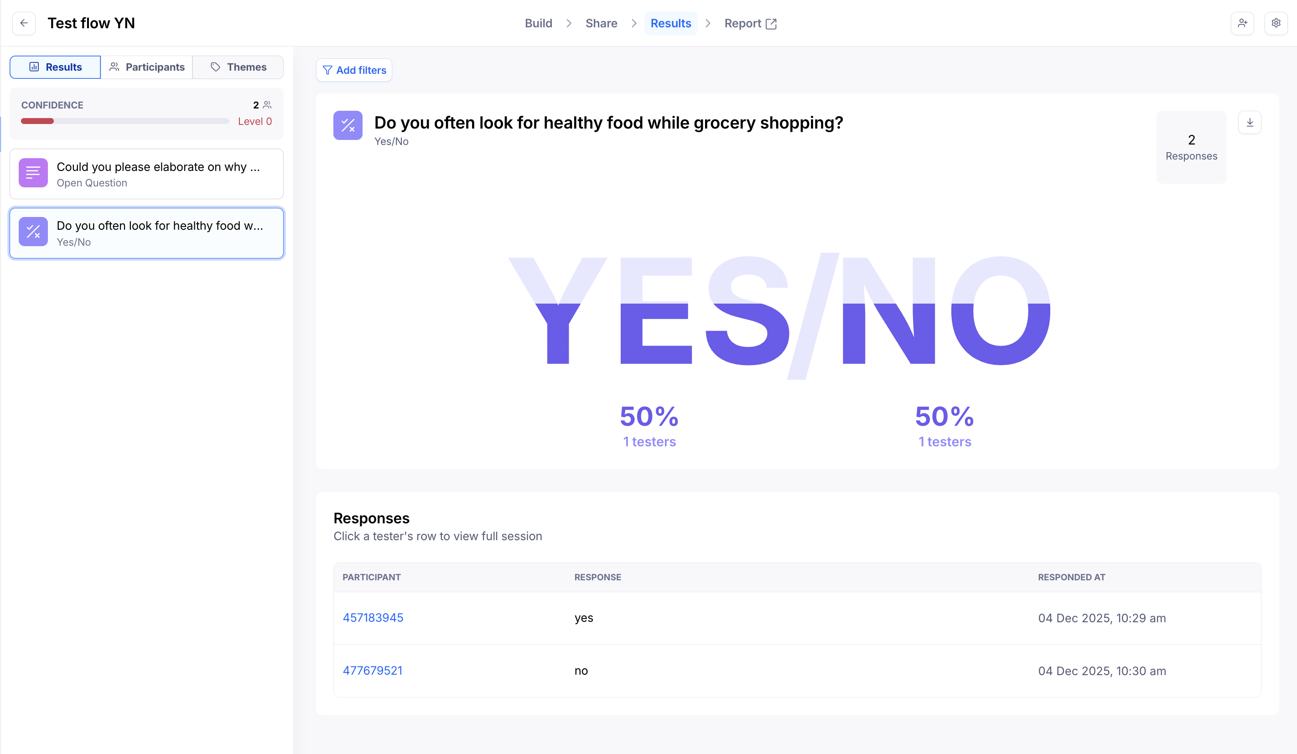The width and height of the screenshot is (1297, 754).
Task: Switch to the Themes tab
Action: (239, 67)
